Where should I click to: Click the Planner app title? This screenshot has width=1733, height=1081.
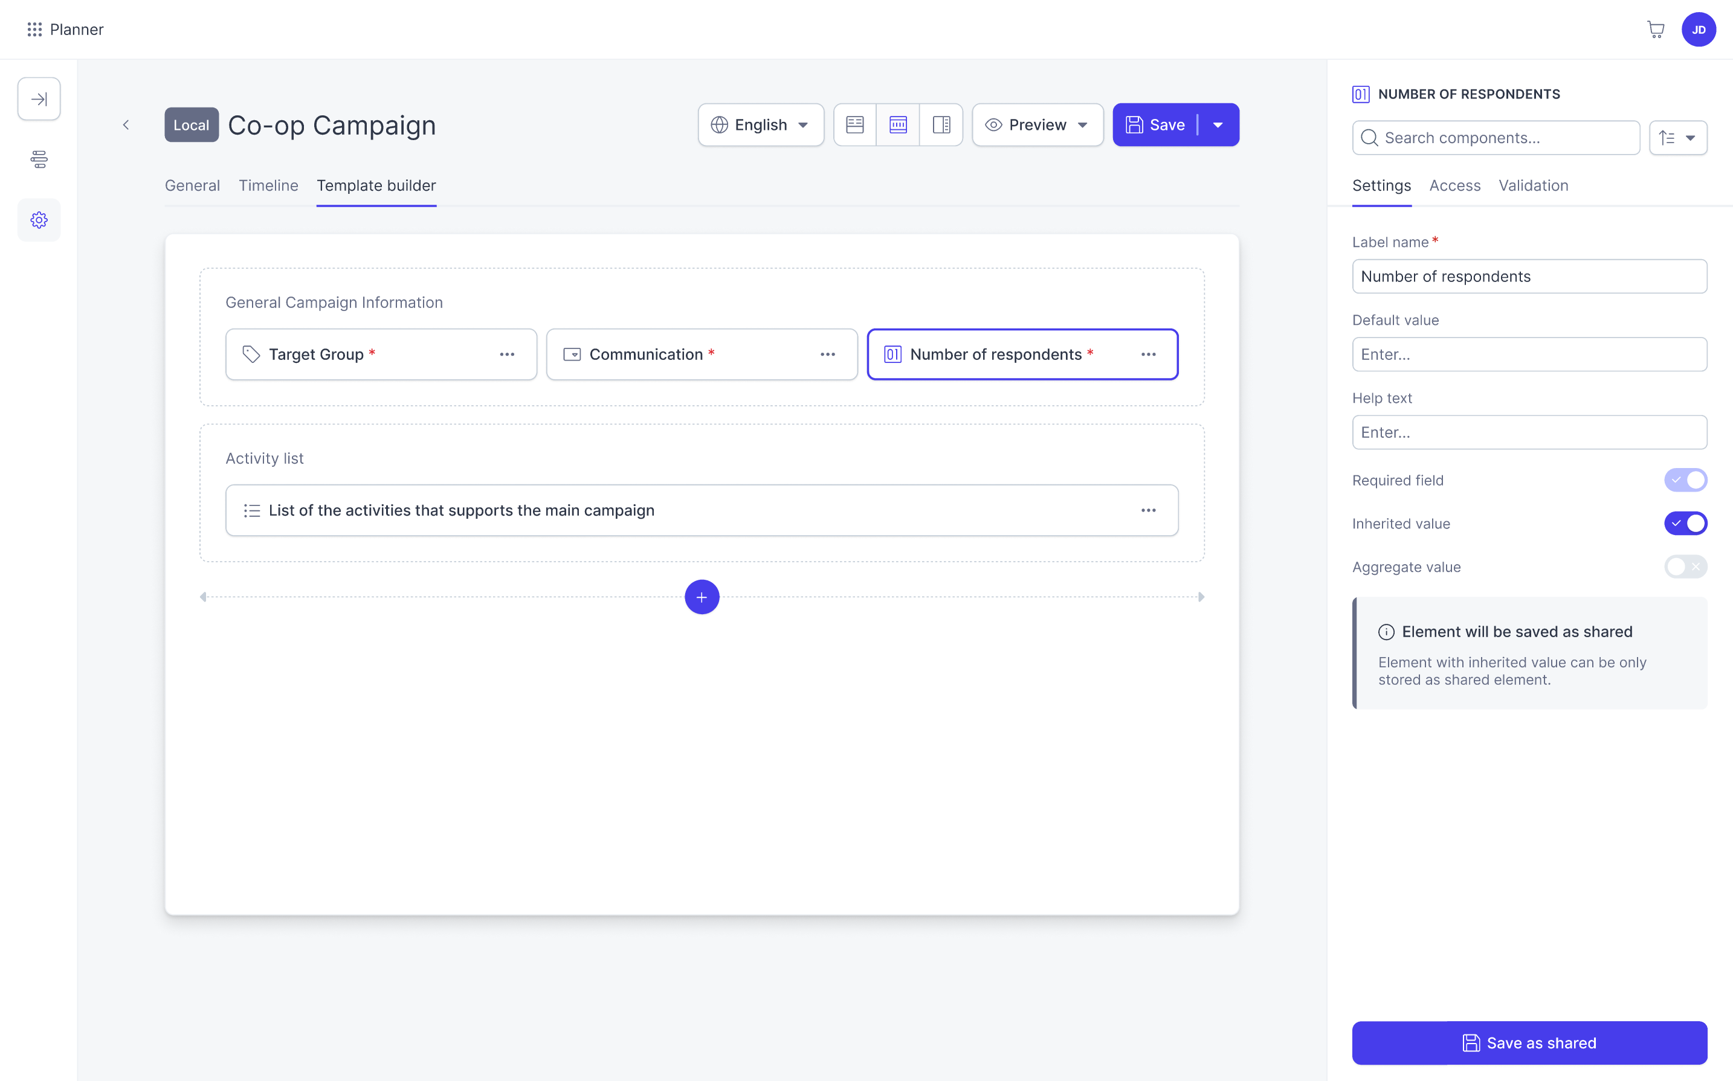77,30
